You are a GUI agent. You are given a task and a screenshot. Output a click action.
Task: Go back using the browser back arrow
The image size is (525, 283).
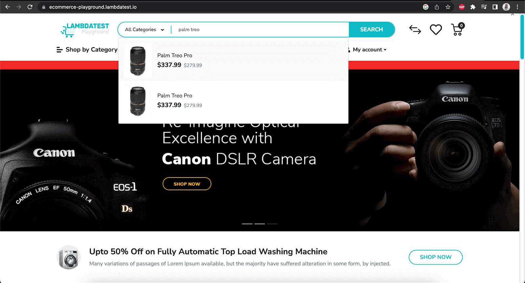tap(8, 7)
